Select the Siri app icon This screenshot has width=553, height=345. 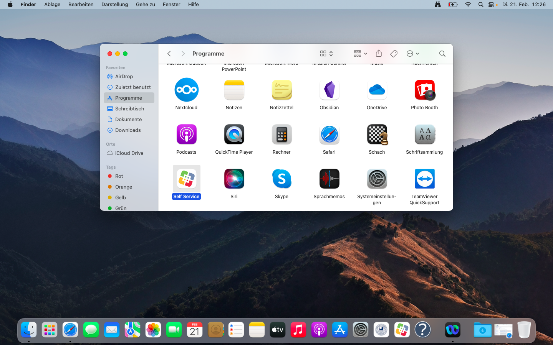(234, 179)
